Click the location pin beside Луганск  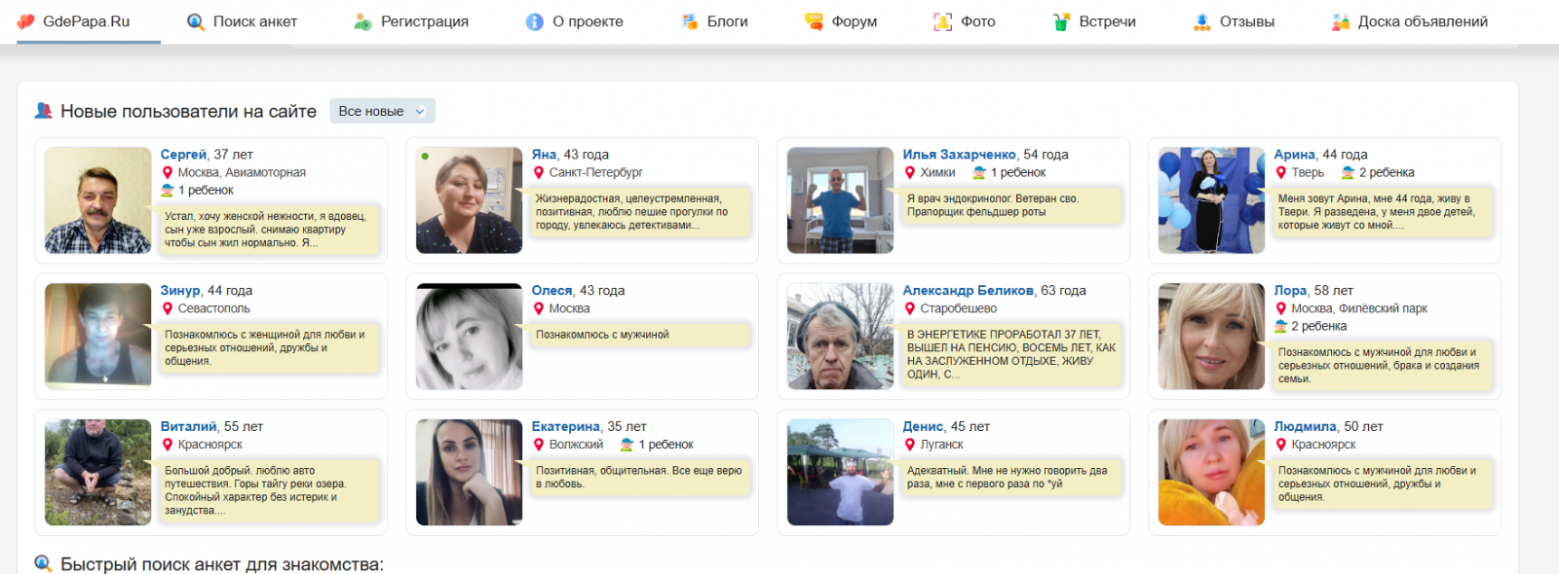[x=910, y=445]
